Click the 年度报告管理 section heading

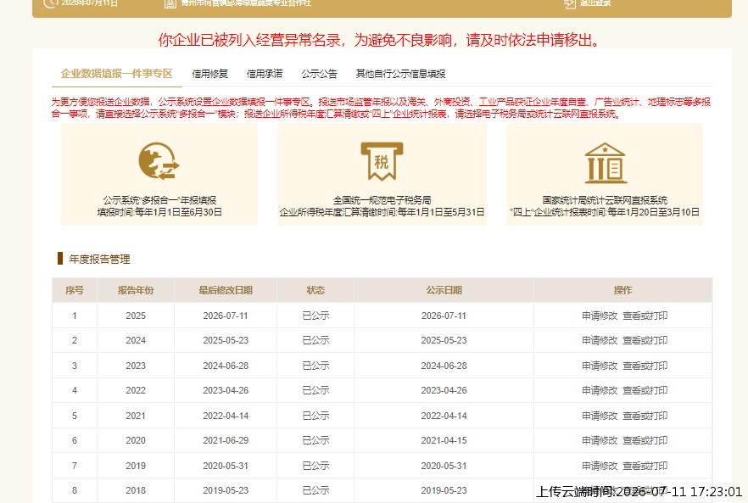(100, 260)
